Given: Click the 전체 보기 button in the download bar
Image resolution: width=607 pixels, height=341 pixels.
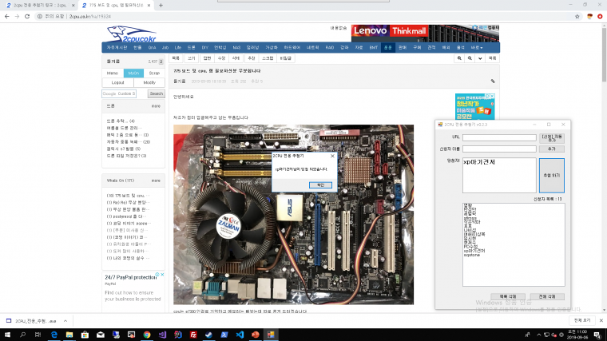Looking at the screenshot, I should [x=581, y=320].
